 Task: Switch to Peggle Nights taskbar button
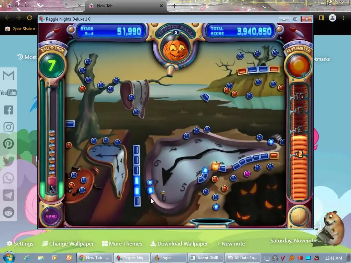tap(132, 258)
